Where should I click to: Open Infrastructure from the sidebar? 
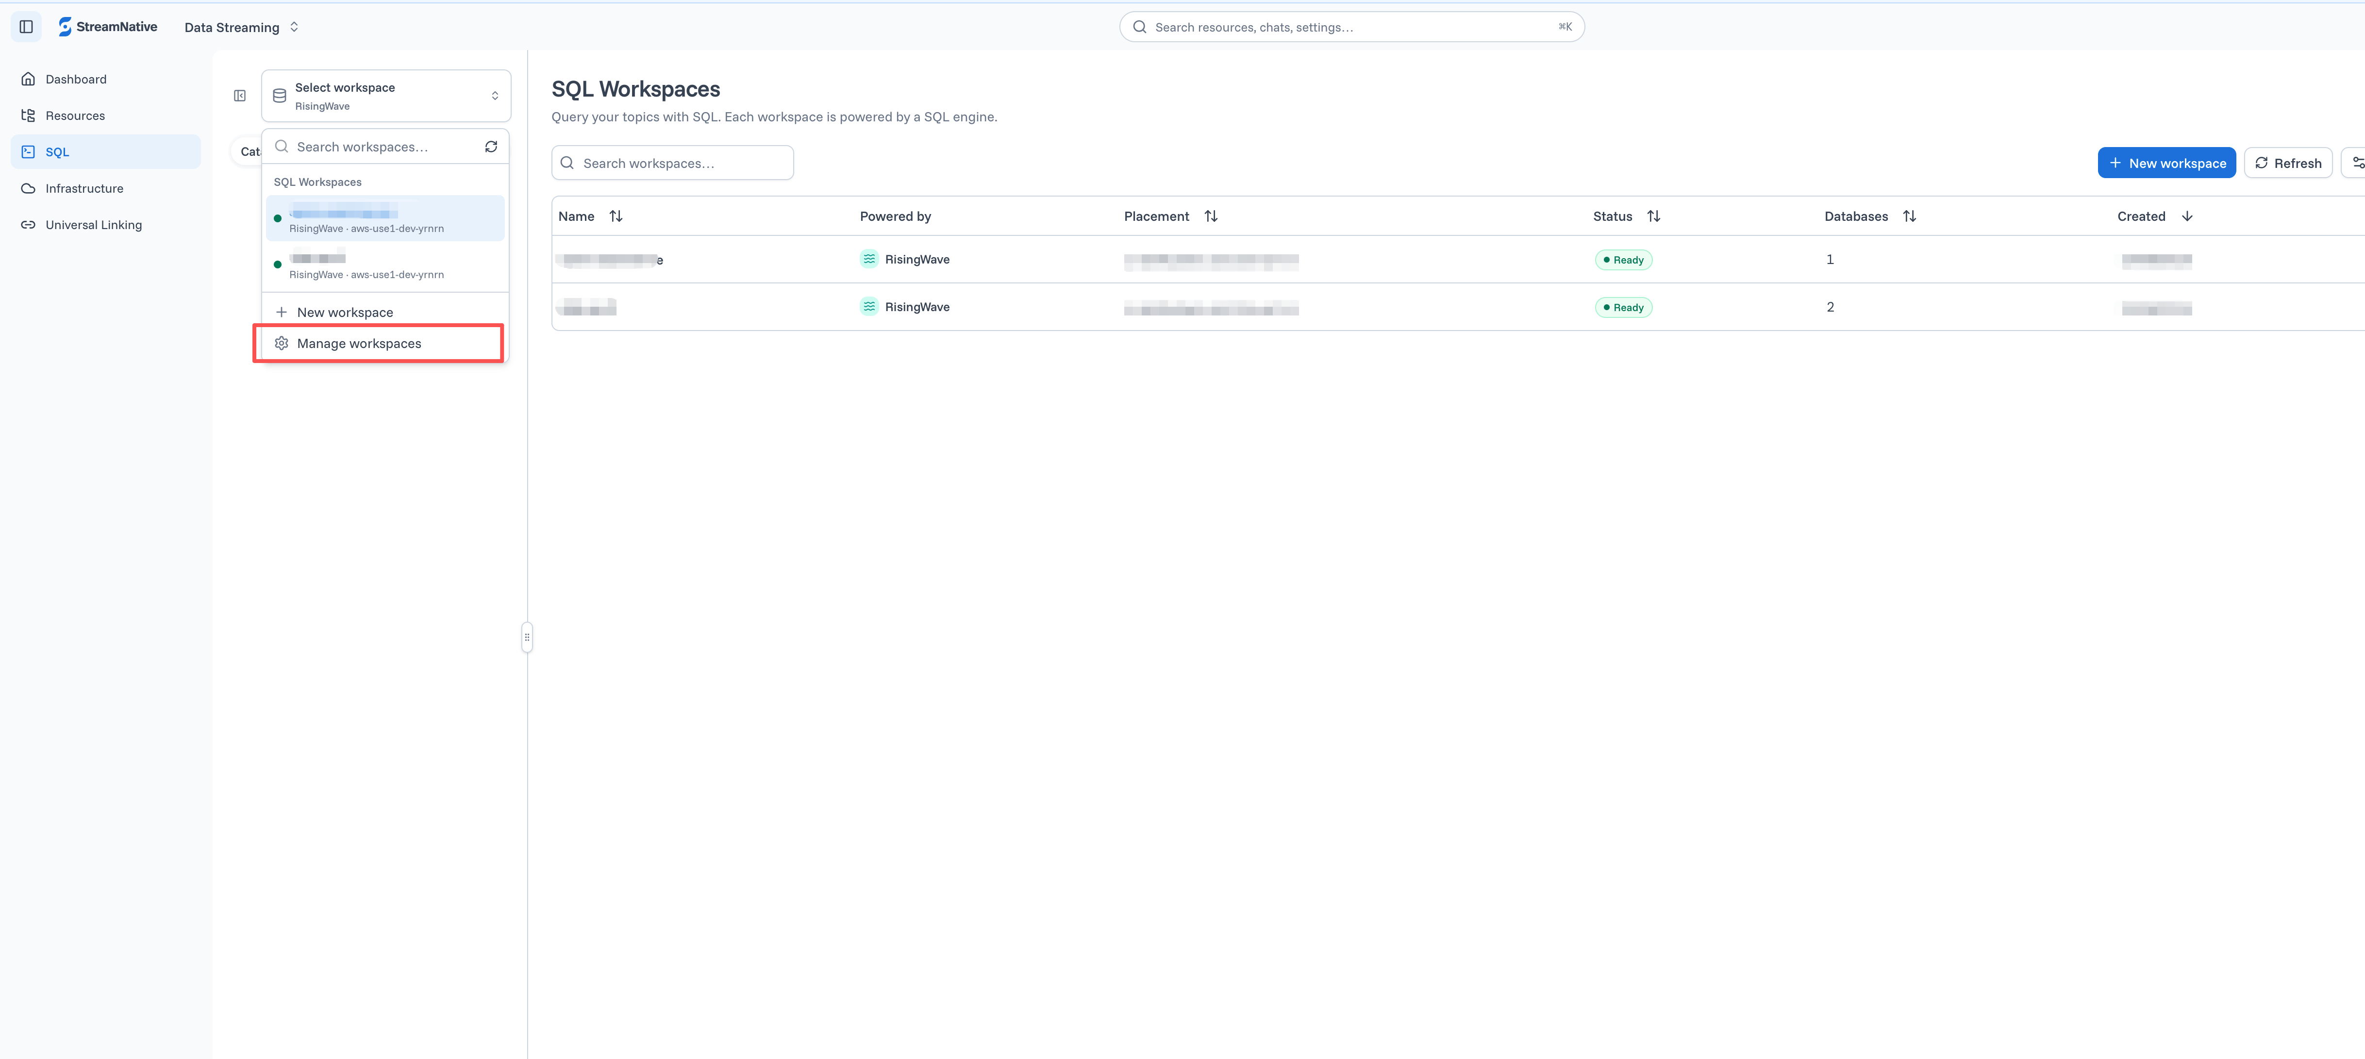(x=106, y=188)
